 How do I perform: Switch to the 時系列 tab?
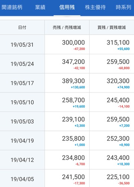[124, 7]
